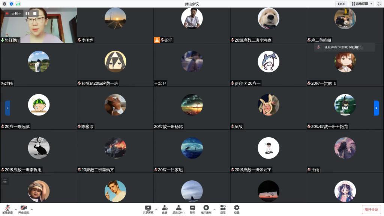384x216 pixels.
Task: Open the 宫格视图 layout dropdown
Action: click(x=362, y=4)
